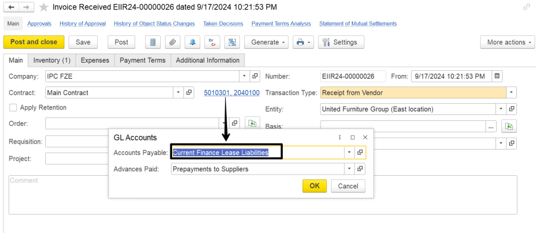This screenshot has width=536, height=233.
Task: Open History of Object Status Changes
Action: (x=154, y=24)
